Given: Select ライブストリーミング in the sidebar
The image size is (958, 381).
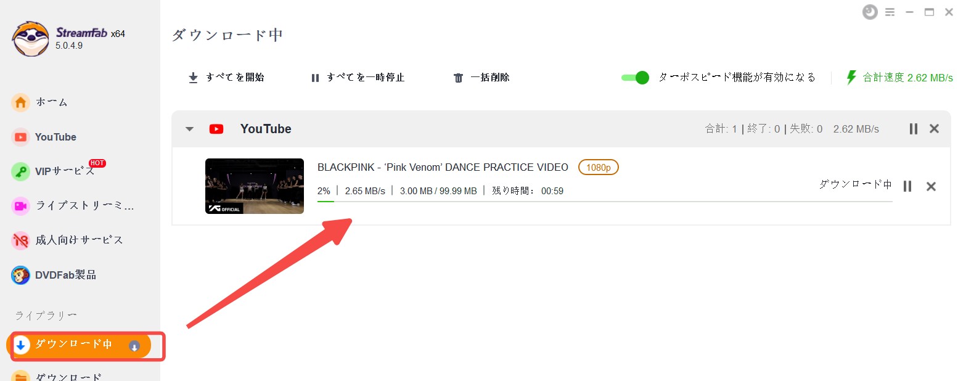Looking at the screenshot, I should tap(73, 206).
